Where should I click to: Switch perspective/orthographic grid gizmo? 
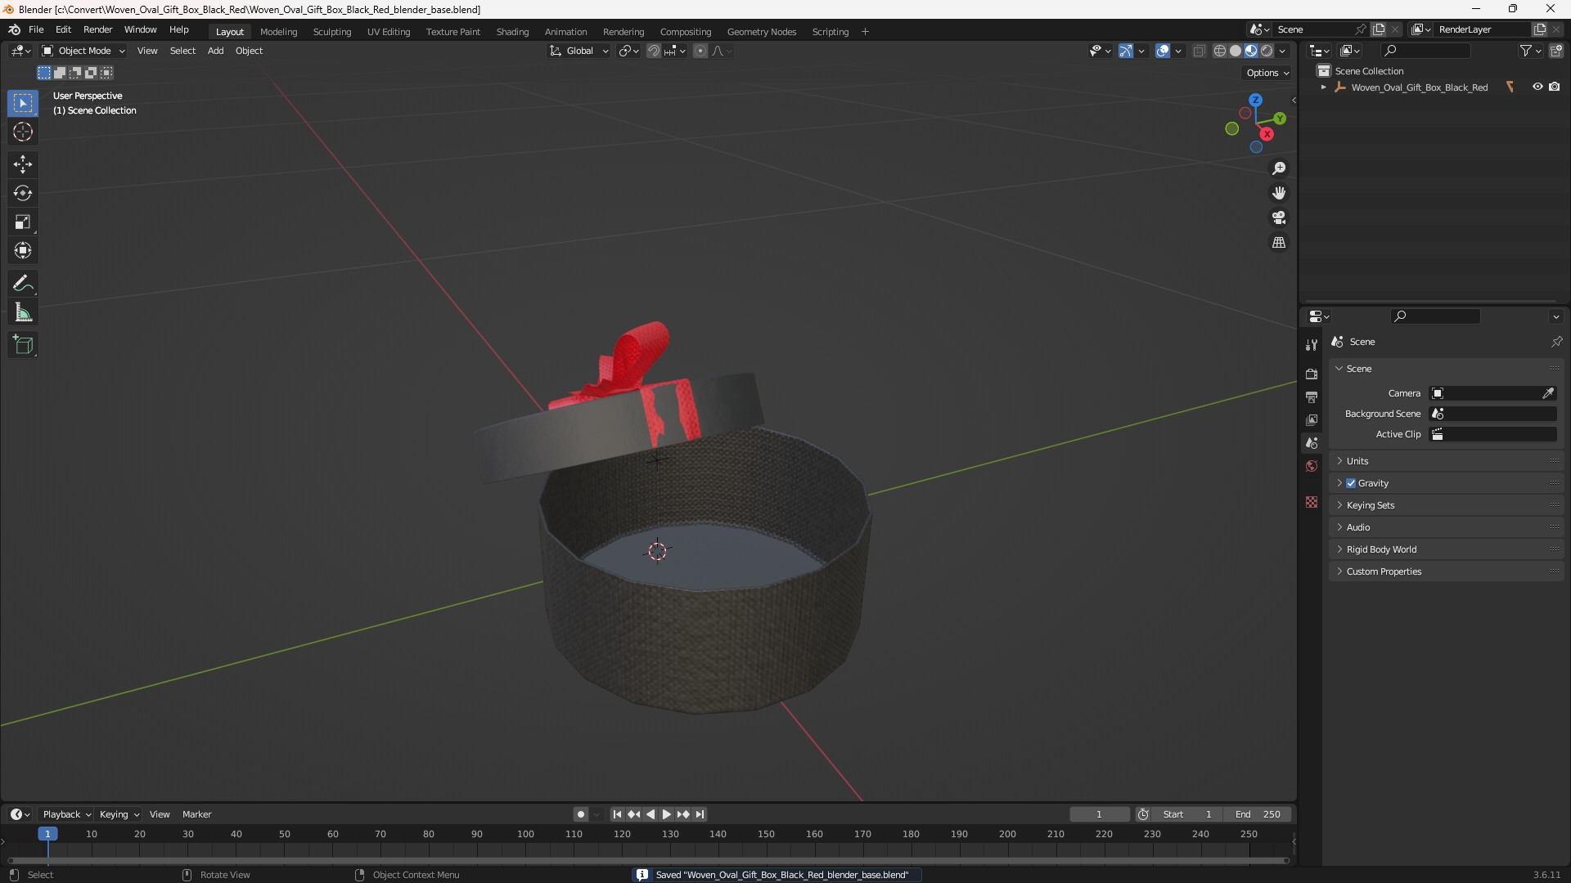coord(1279,243)
